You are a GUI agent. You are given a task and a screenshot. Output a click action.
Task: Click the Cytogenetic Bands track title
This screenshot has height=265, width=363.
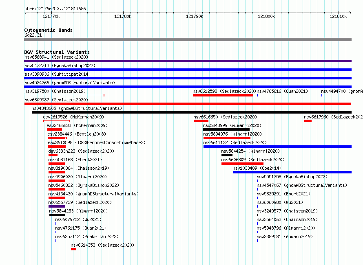49,30
